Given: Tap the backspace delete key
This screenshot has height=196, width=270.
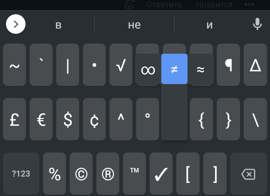Looking at the screenshot, I should 249,174.
